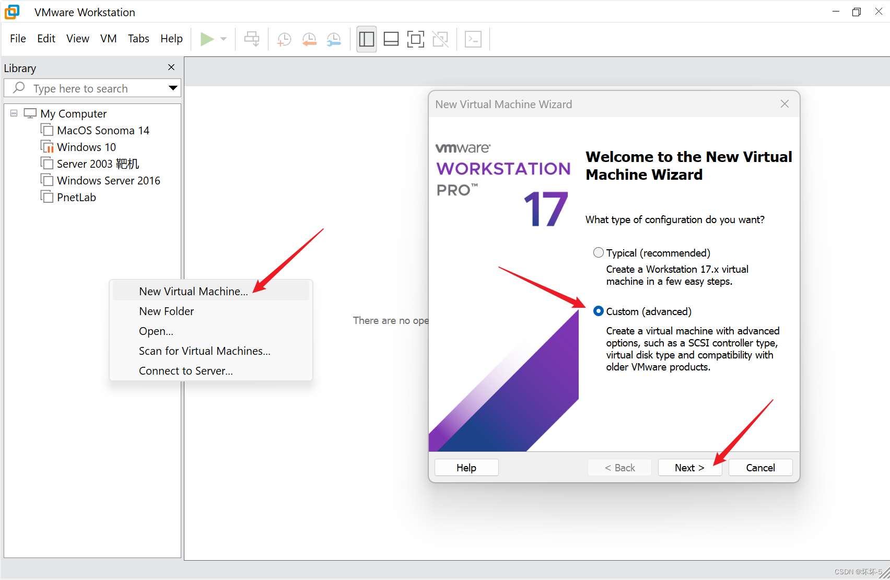The height and width of the screenshot is (580, 890).
Task: Toggle the library sidebar view icon
Action: [x=367, y=39]
